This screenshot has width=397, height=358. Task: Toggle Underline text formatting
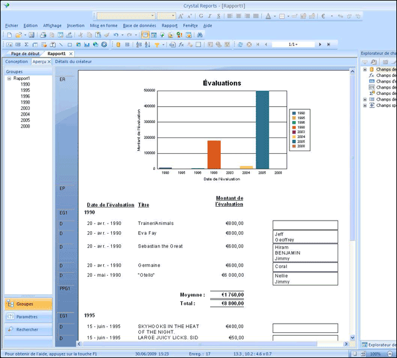[x=218, y=16]
